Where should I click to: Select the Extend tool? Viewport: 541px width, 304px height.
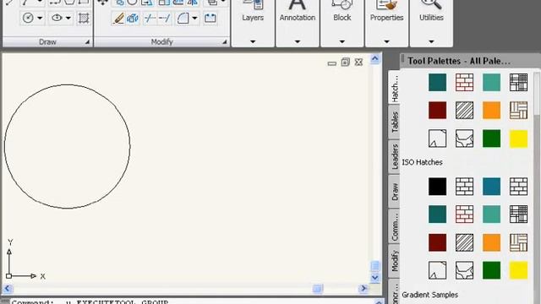(165, 18)
